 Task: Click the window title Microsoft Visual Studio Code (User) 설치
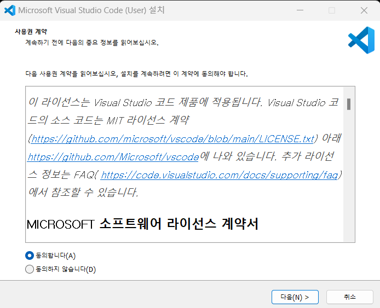pyautogui.click(x=91, y=10)
